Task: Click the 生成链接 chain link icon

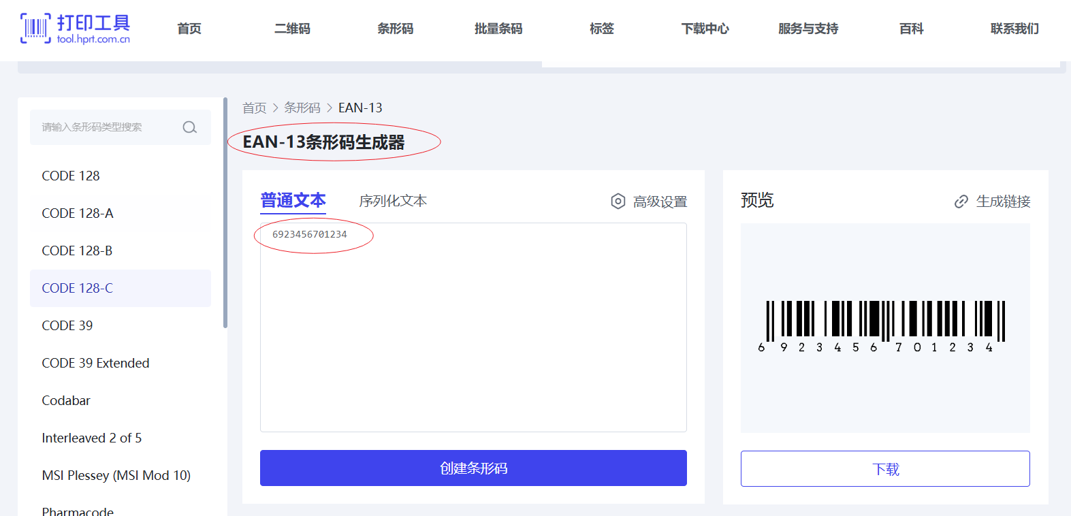Action: [961, 201]
